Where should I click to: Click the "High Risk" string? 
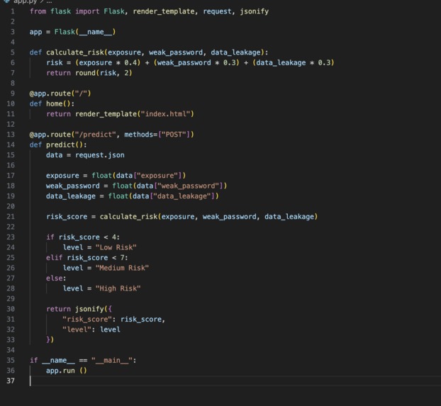point(118,288)
